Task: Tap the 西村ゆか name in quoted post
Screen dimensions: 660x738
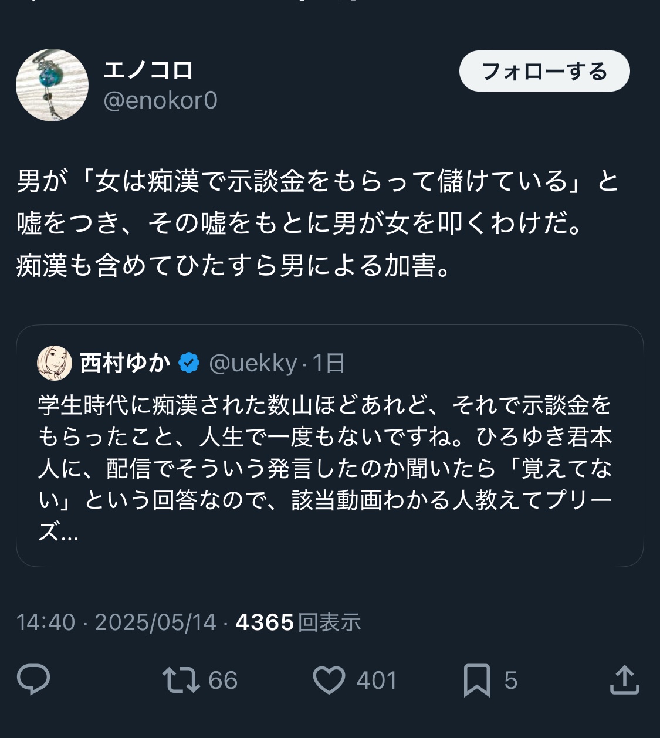Action: pyautogui.click(x=125, y=363)
